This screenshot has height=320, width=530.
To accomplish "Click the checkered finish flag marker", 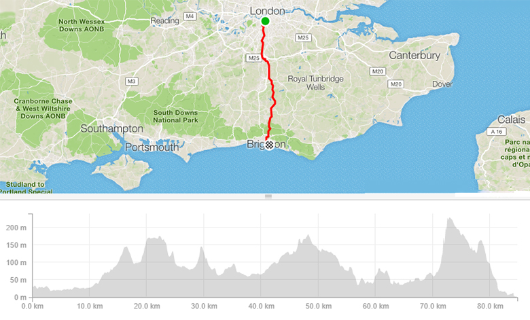I will click(269, 145).
